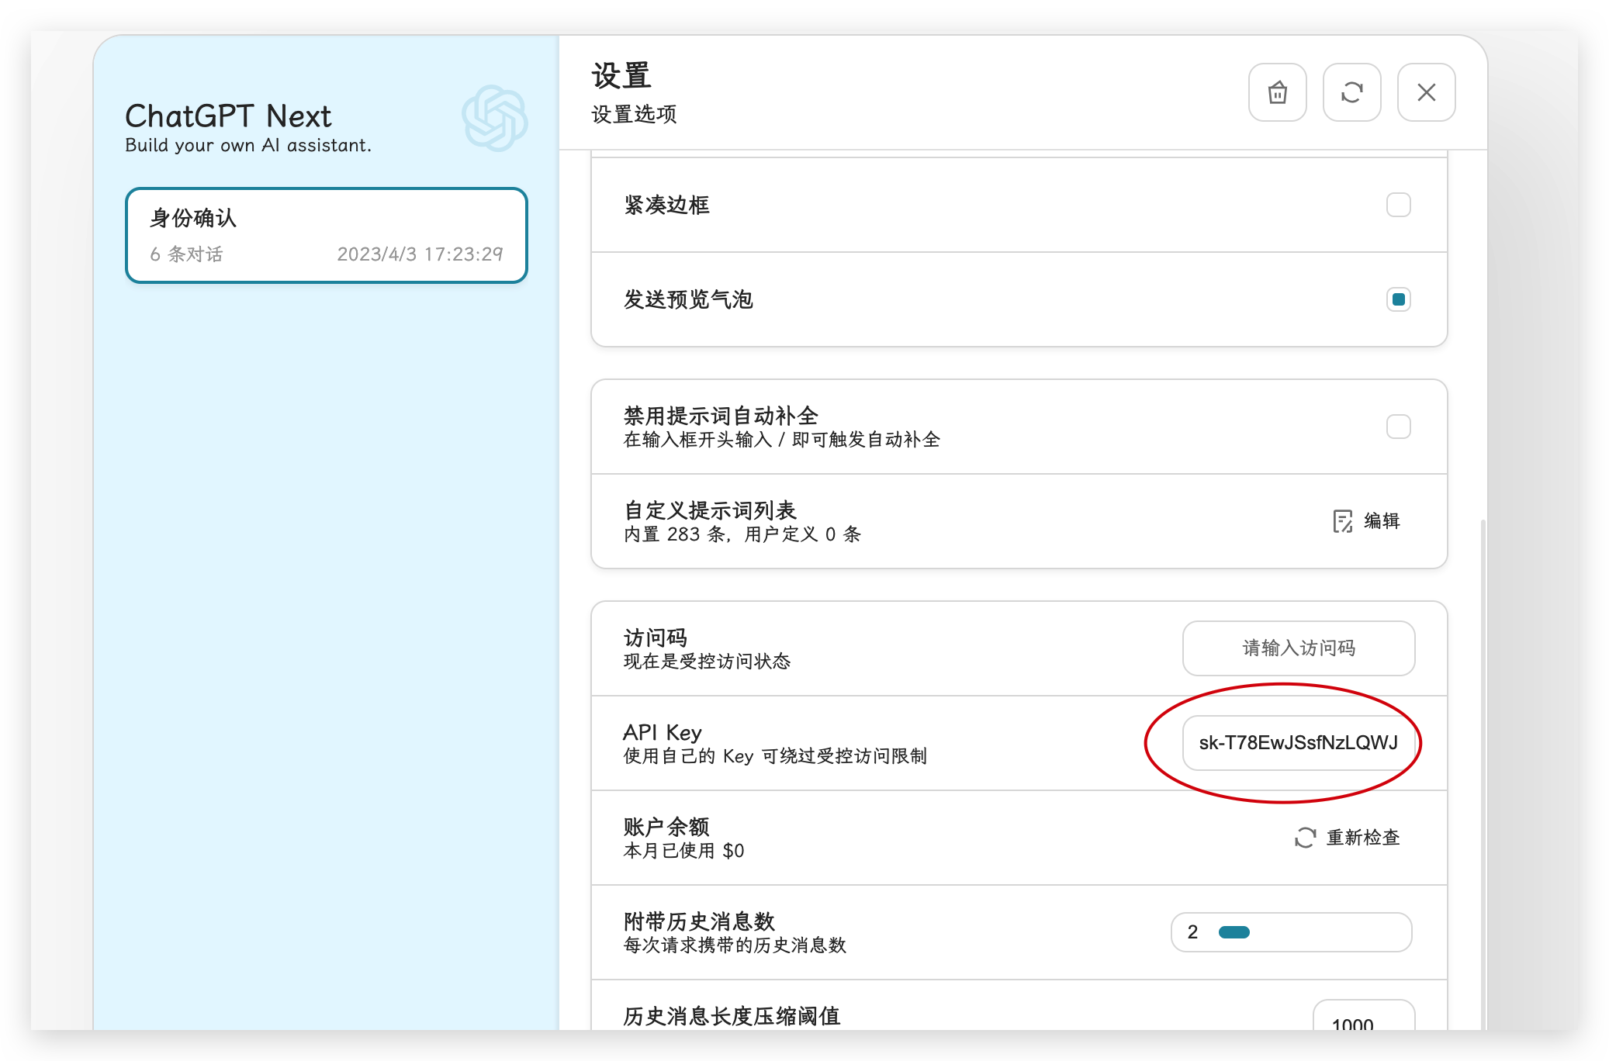Close the 设置 panel with the X icon
The image size is (1609, 1061).
point(1426,92)
